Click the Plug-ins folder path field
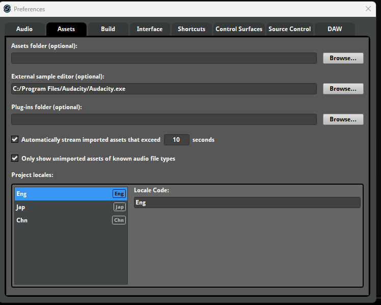Screen dimensions: 381x305 pyautogui.click(x=164, y=119)
